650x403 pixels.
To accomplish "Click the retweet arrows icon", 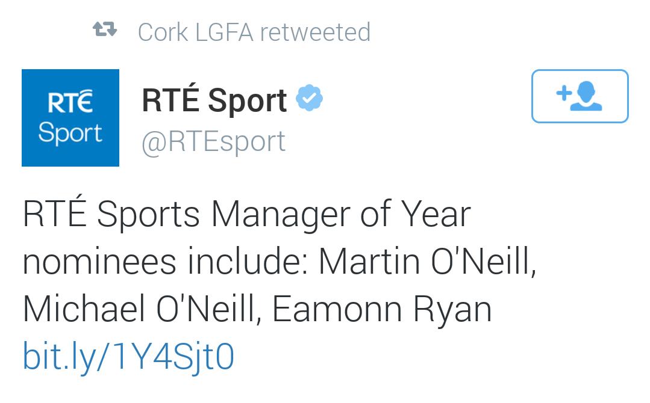I will click(104, 30).
